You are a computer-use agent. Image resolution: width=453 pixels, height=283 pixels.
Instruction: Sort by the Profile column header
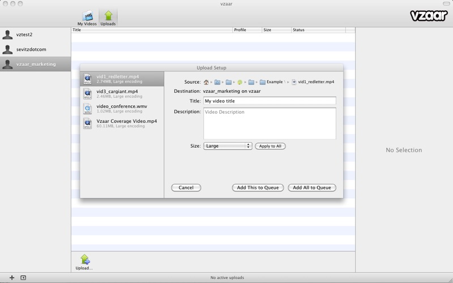(x=247, y=30)
